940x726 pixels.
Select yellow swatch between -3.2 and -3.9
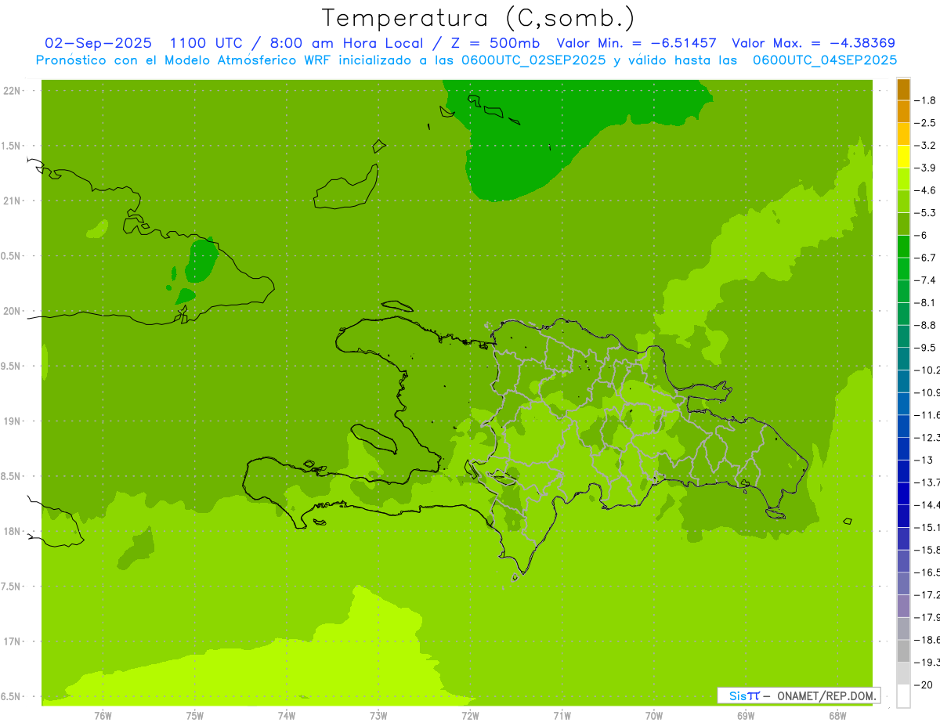903,157
